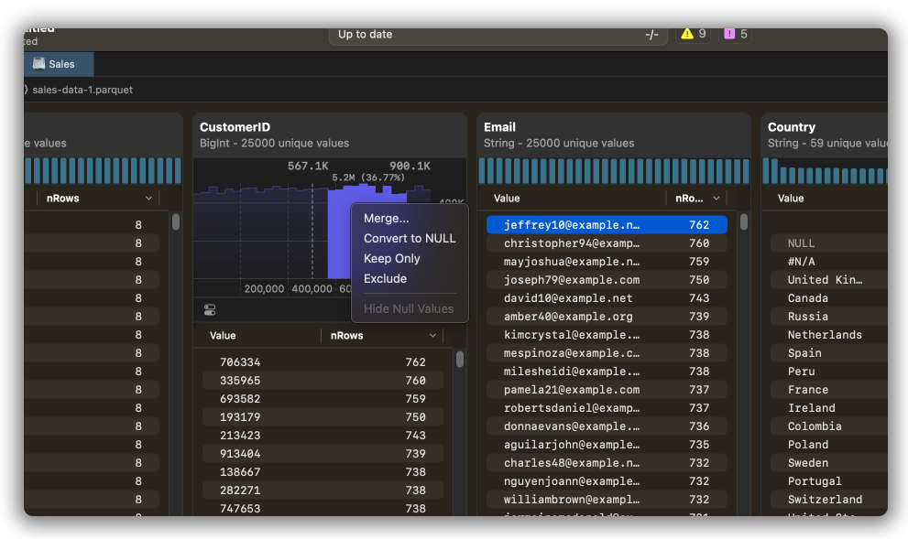Select the kimcrystal@example.… row
Screen dimensions: 908x539
(607, 335)
